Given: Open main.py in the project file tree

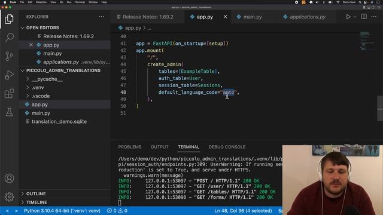Looking at the screenshot, I should click(41, 113).
